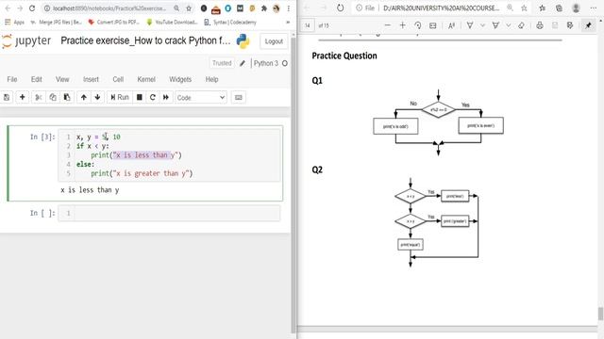This screenshot has height=339, width=604.
Task: Open the cell type Code dropdown
Action: (x=201, y=98)
